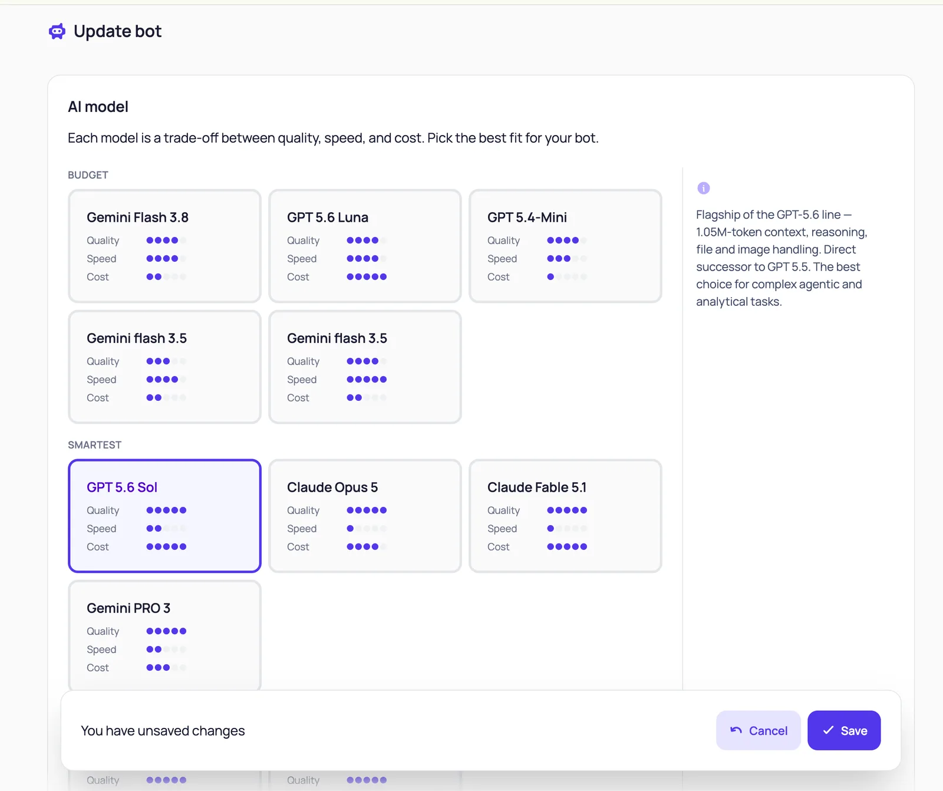Click the BUDGET category label
This screenshot has height=791, width=943.
tap(88, 175)
